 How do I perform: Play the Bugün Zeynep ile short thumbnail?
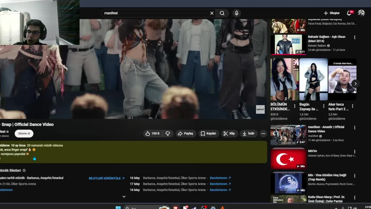(x=313, y=79)
